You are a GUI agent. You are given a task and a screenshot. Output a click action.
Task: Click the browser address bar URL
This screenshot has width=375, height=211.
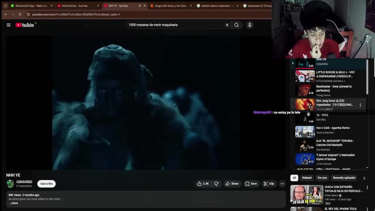point(76,14)
